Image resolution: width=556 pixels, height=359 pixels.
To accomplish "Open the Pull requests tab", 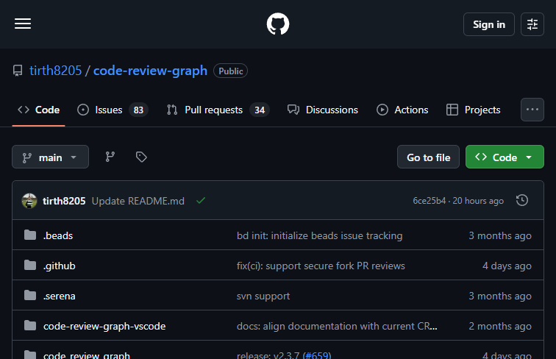I will click(x=218, y=110).
